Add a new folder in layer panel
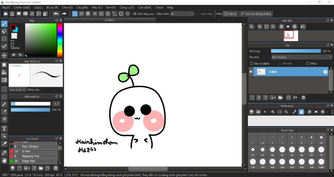This screenshot has height=177, width=334. point(280,97)
